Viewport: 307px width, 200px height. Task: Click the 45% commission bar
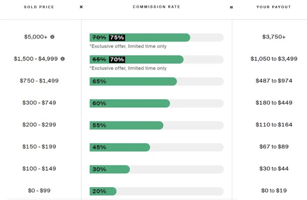157,147
